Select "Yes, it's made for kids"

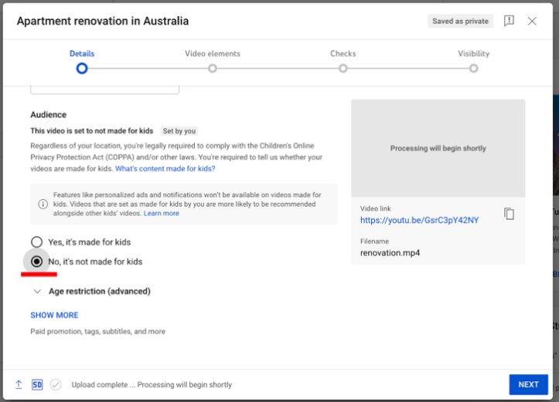tap(36, 242)
